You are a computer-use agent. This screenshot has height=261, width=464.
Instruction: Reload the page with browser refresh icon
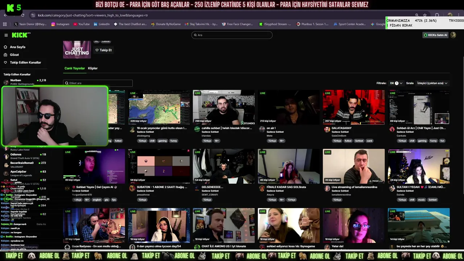(22, 15)
